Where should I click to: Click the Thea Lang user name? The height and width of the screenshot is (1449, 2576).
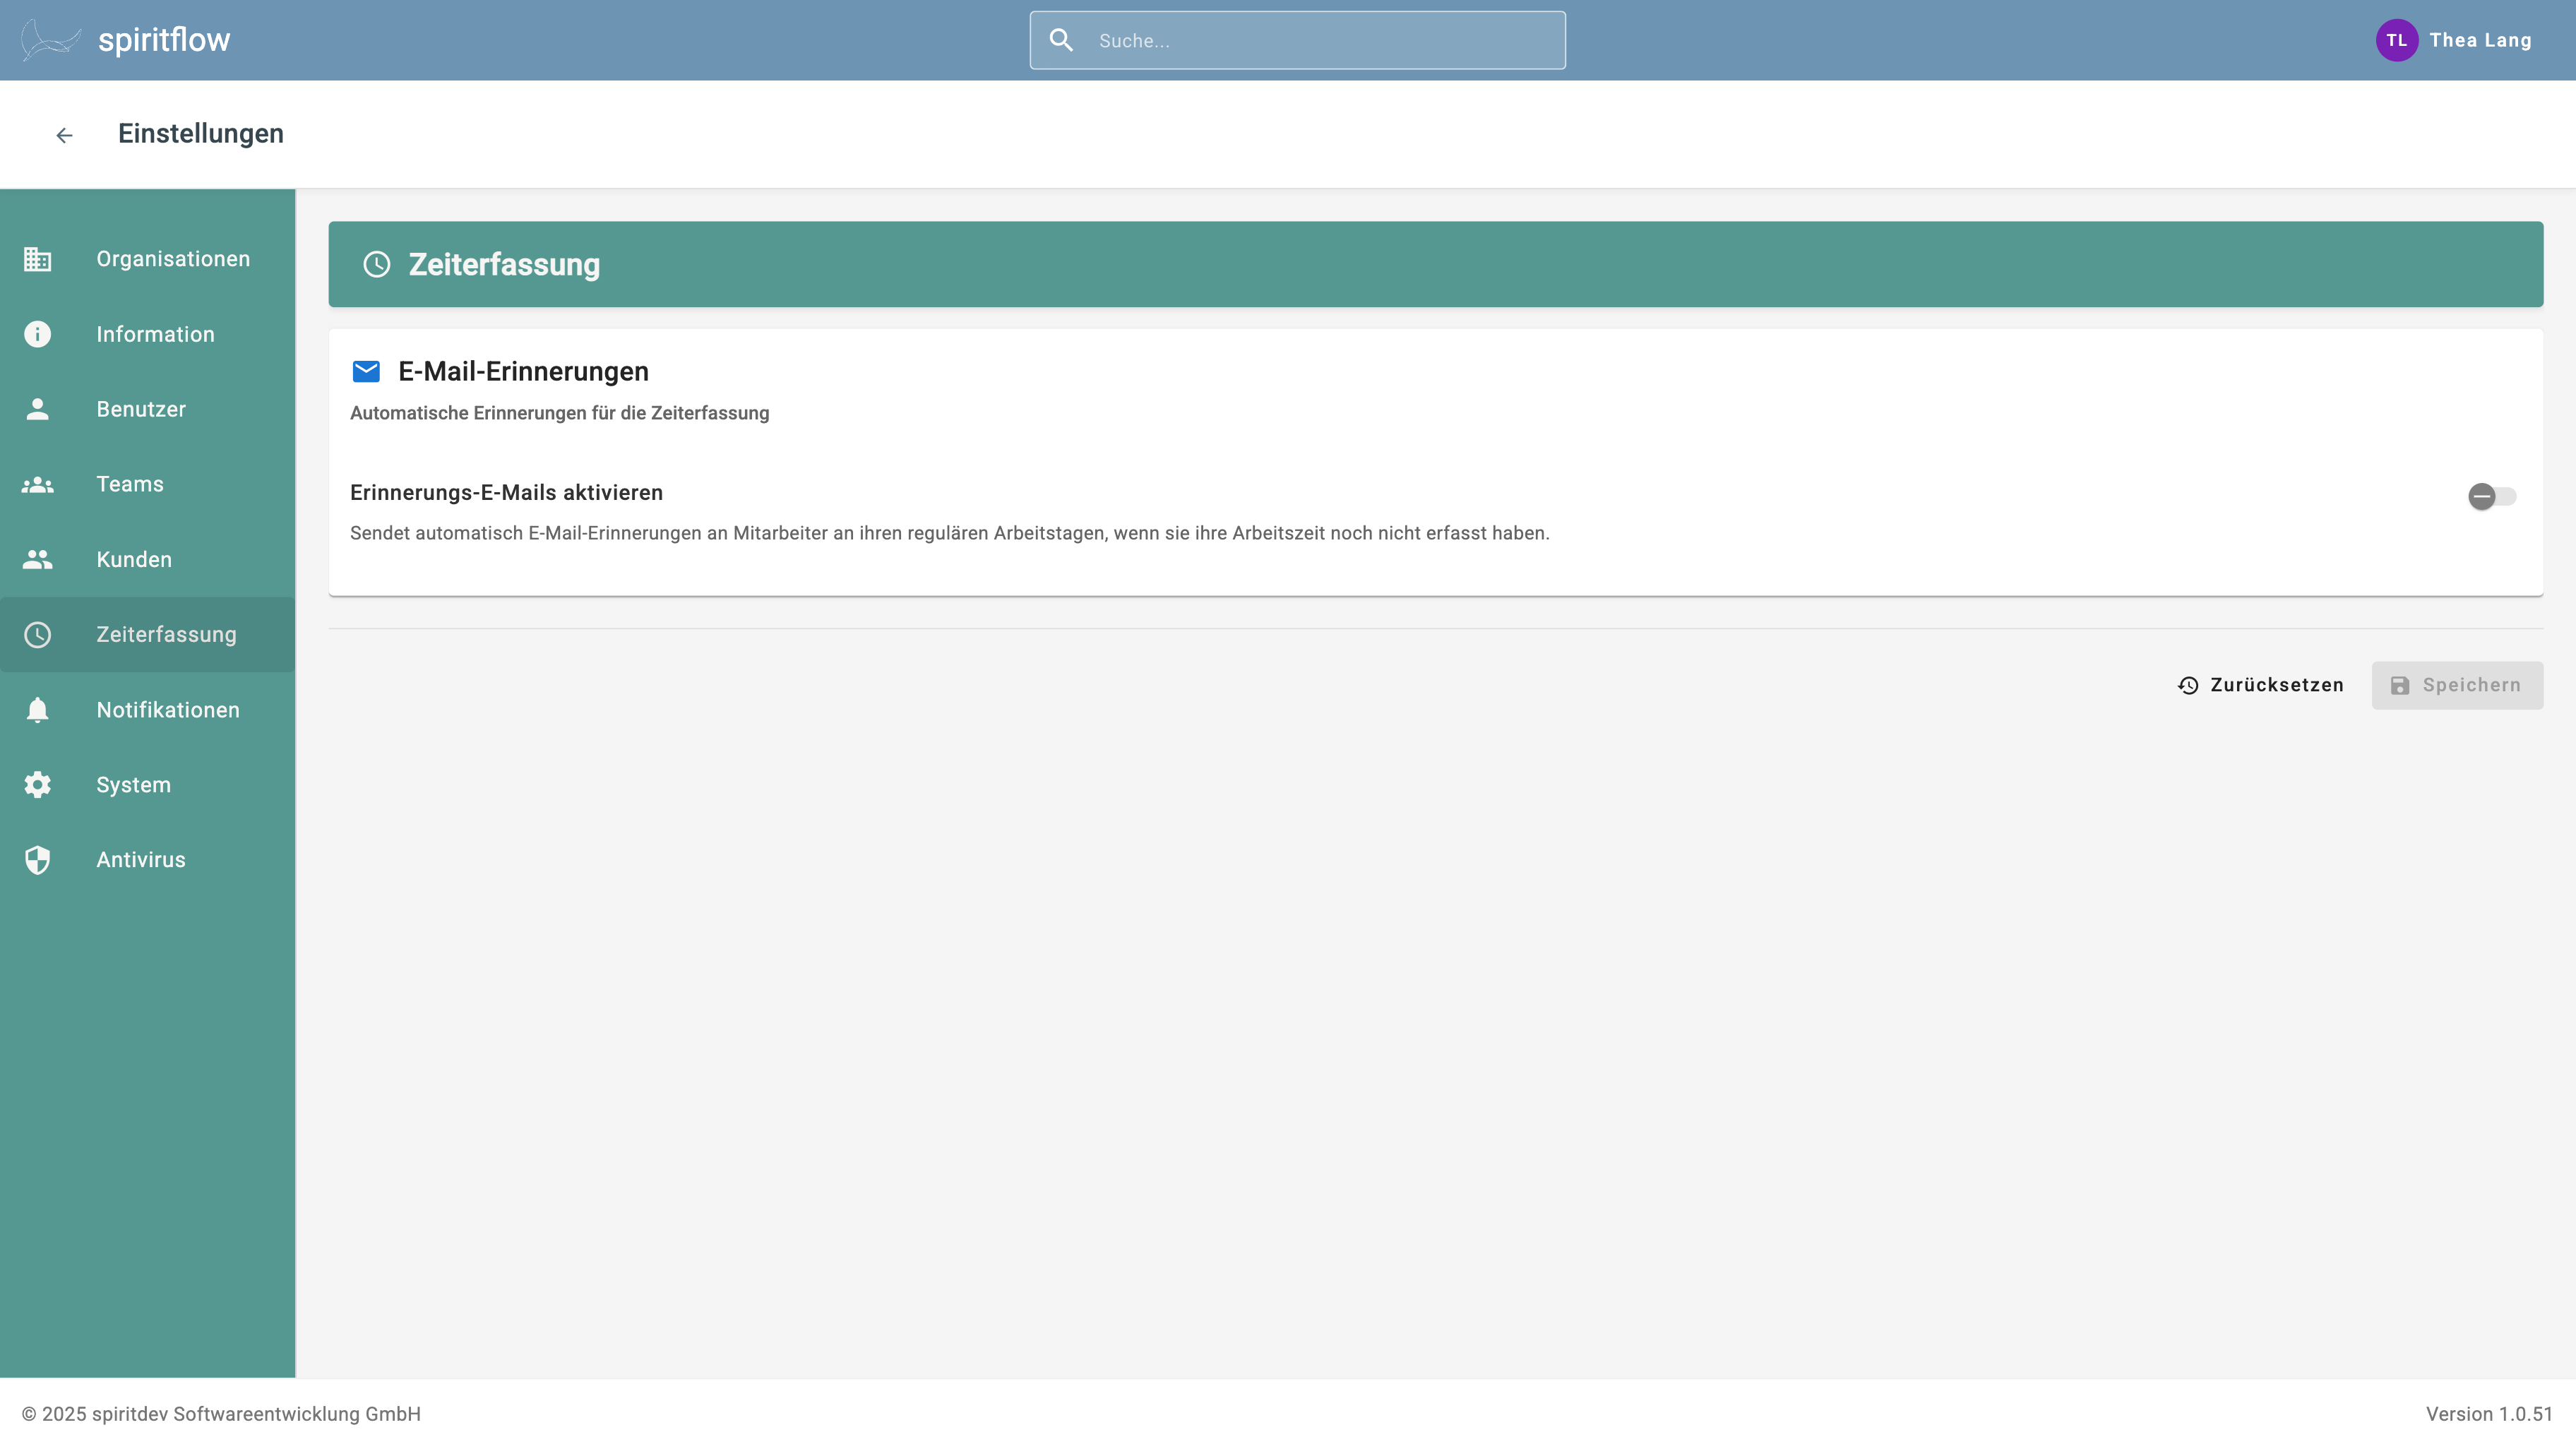pos(2480,40)
